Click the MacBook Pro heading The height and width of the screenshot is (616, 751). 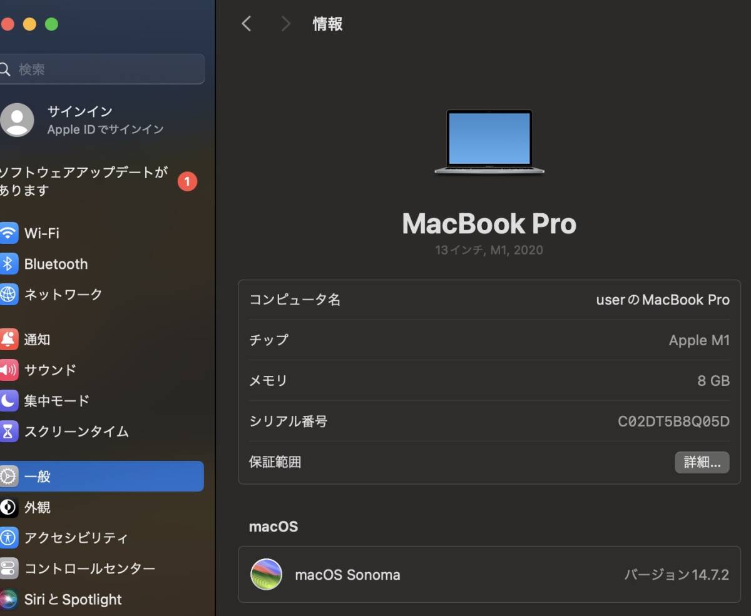489,223
